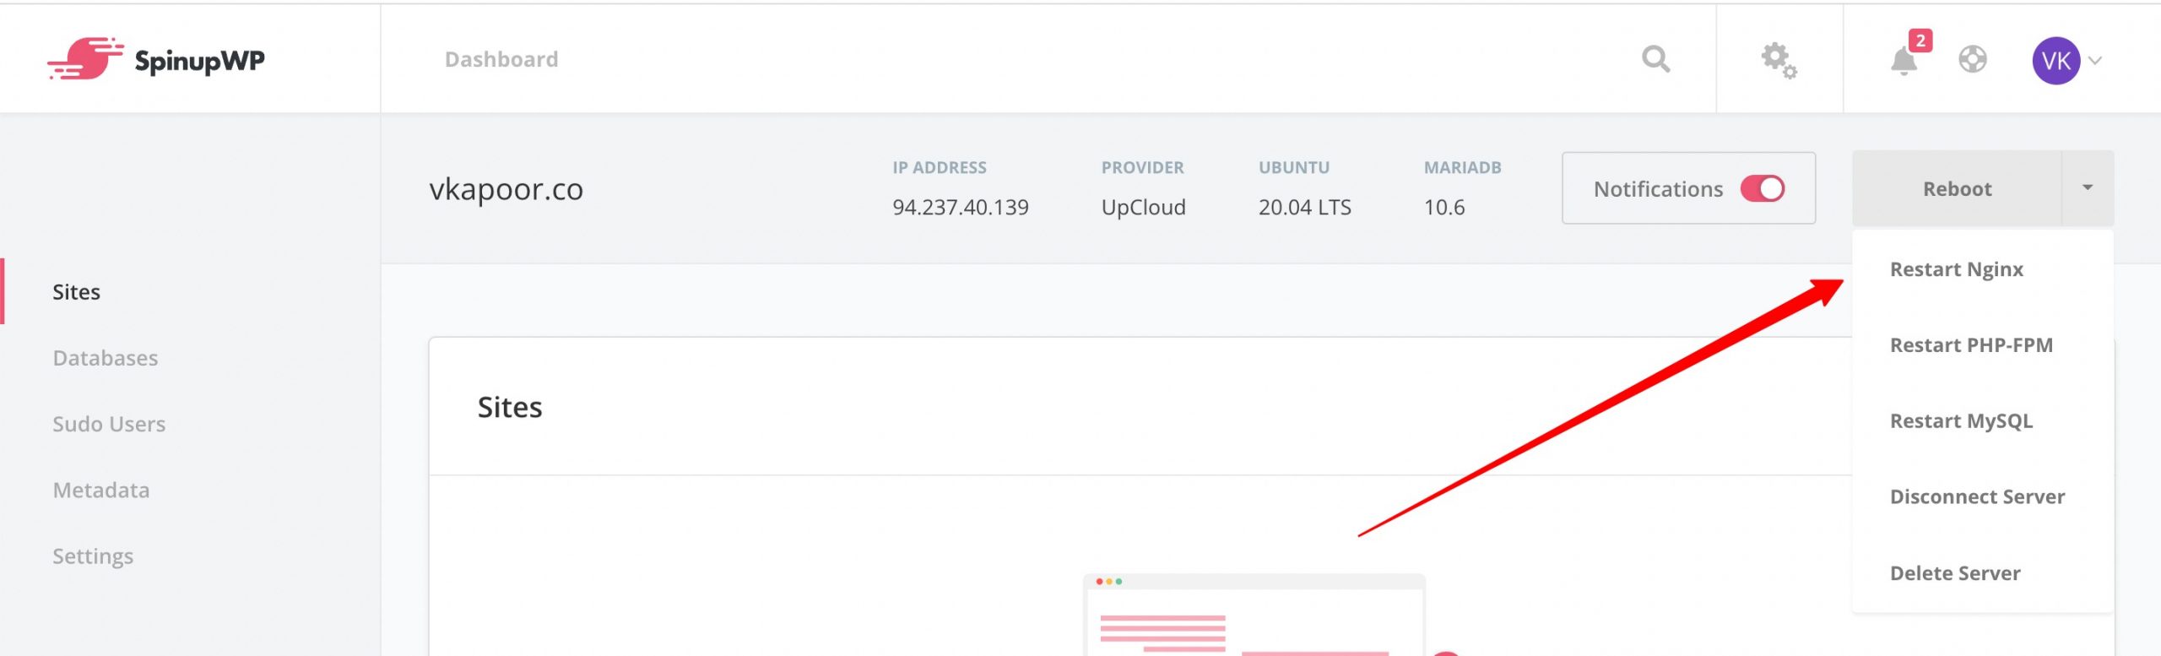Click the 20.04 LTS Ubuntu value
2161x656 pixels.
1305,208
